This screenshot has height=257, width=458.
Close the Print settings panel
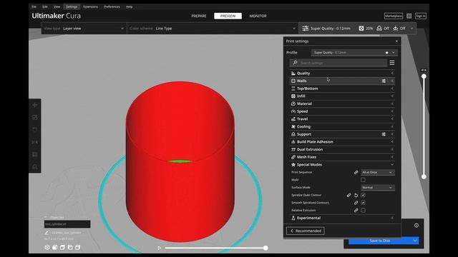tap(396, 41)
